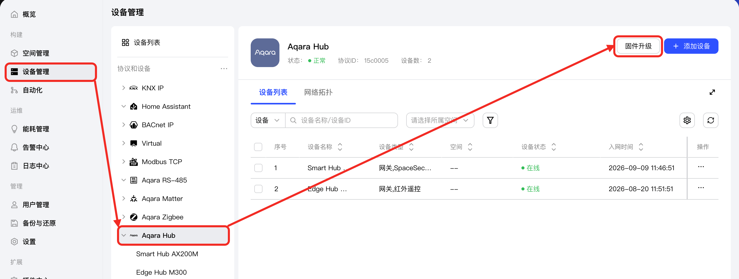Open the 设备 search type dropdown
This screenshot has height=279, width=739.
point(268,120)
